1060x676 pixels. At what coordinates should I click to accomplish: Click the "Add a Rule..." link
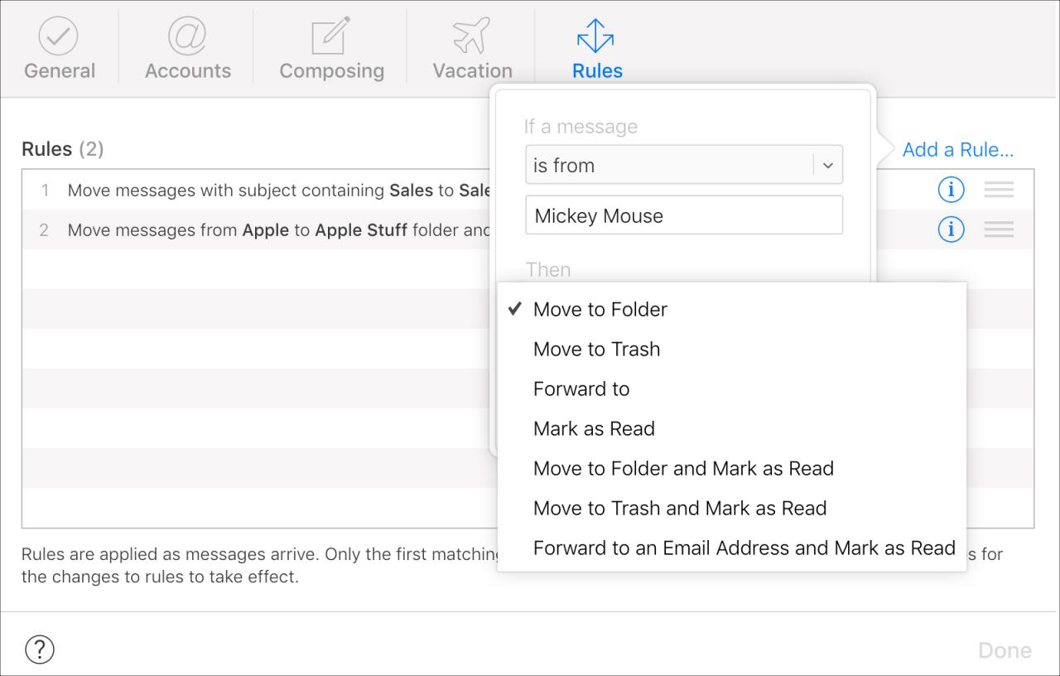[958, 150]
